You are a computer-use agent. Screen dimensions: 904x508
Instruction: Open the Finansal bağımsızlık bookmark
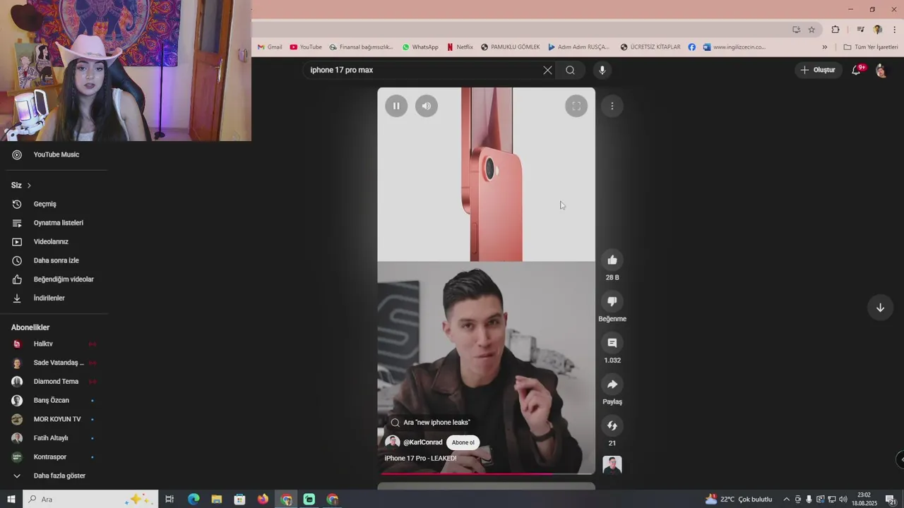(x=361, y=47)
